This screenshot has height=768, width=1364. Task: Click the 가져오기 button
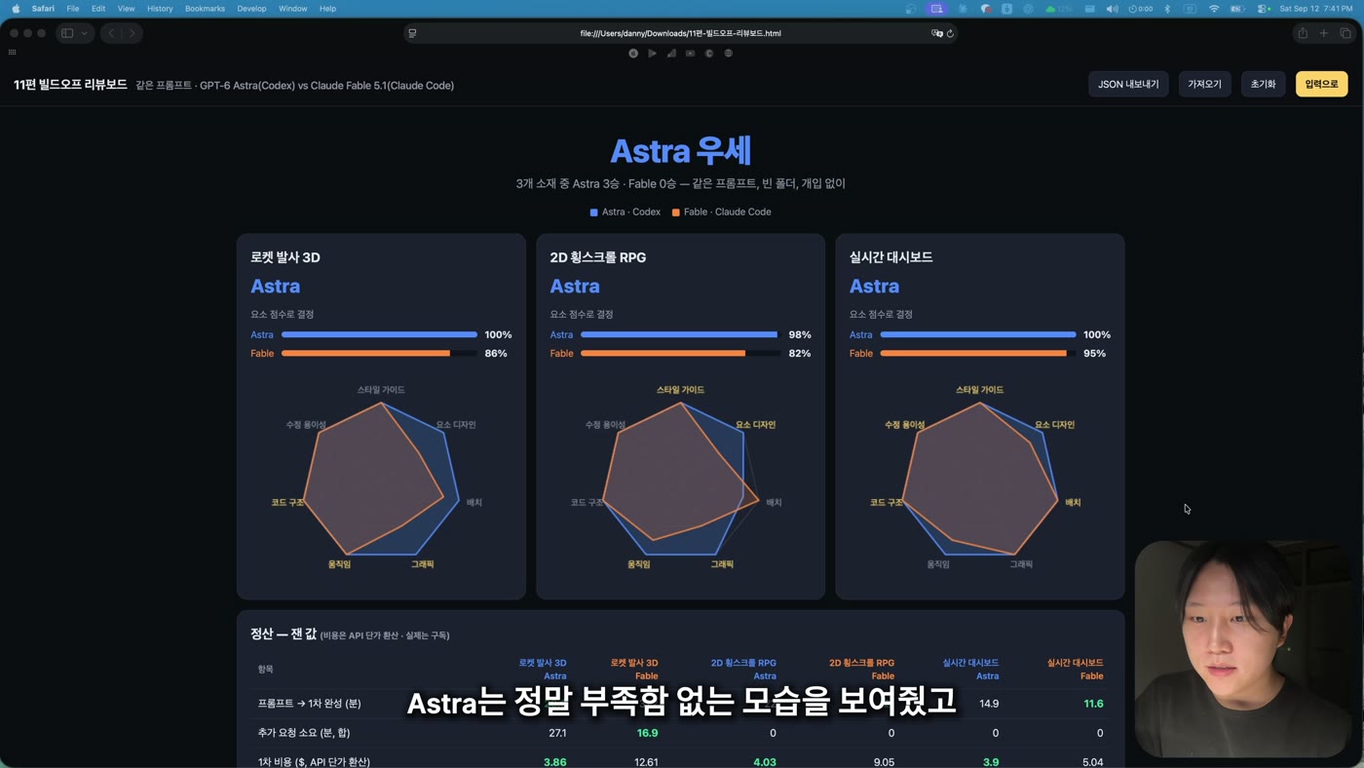[x=1204, y=84]
